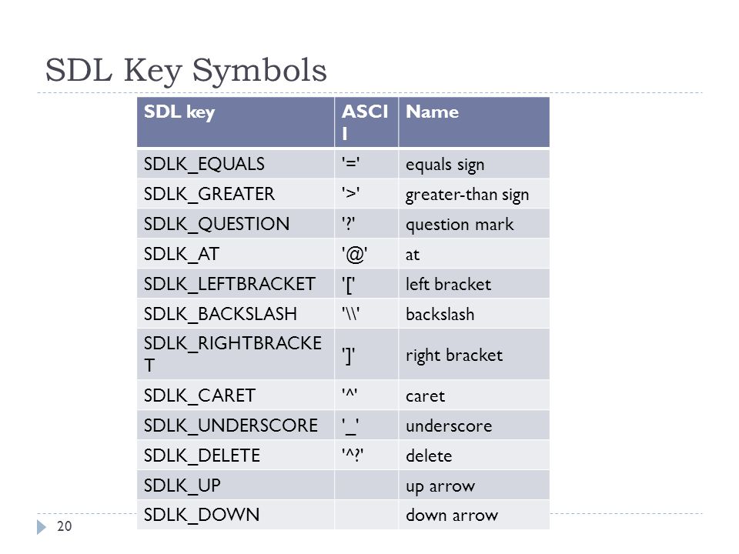The width and height of the screenshot is (739, 554).
Task: Select the SDL Key Symbols slide title
Action: tap(186, 70)
